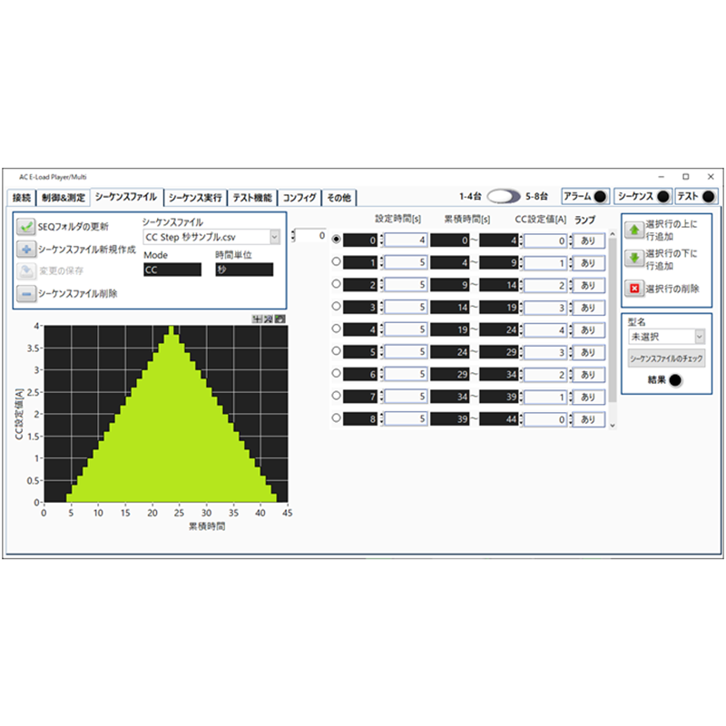Click the green down arrow to add row below
This screenshot has height=726, width=726.
pyautogui.click(x=633, y=255)
